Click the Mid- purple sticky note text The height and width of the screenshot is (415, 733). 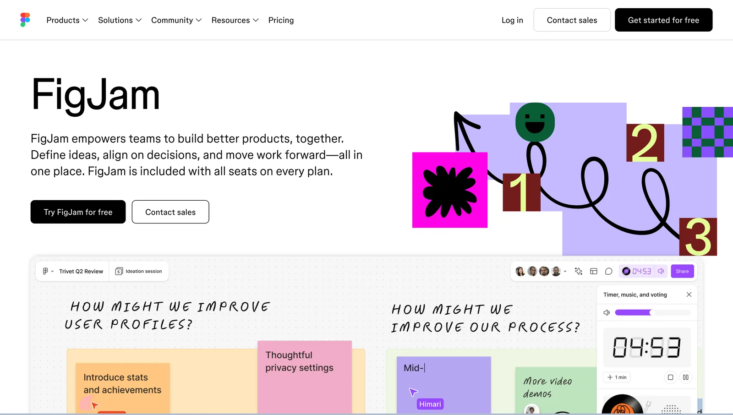pos(414,368)
